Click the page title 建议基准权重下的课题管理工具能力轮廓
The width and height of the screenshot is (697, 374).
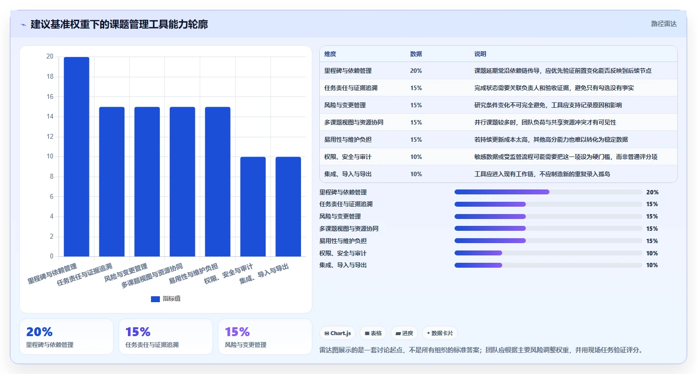(x=119, y=24)
